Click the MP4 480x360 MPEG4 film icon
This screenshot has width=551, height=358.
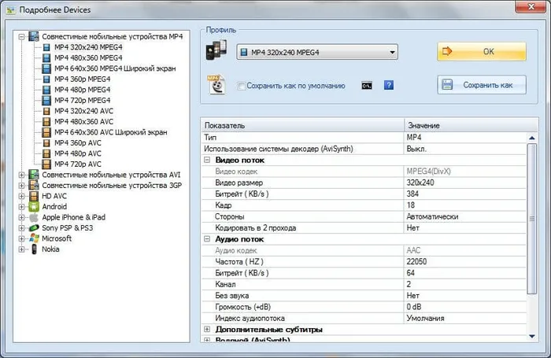coord(46,57)
